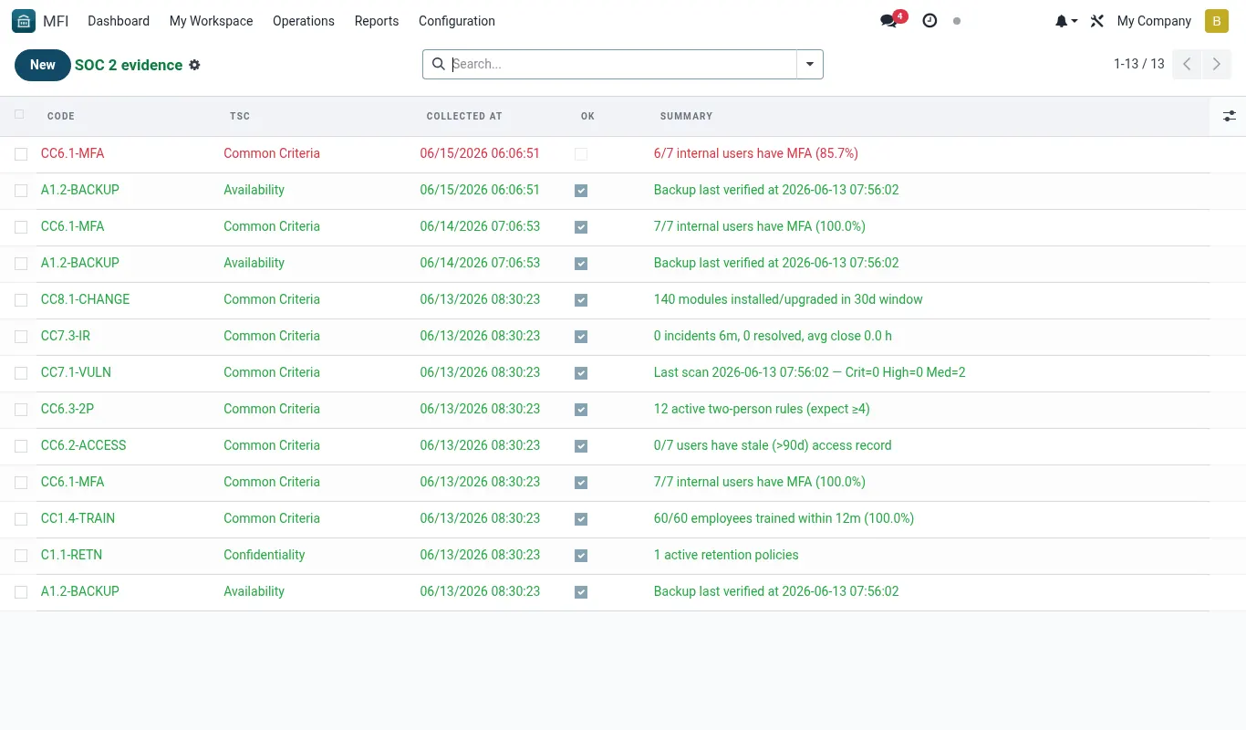Open the CC7.1-VULN record
The width and height of the screenshot is (1246, 730).
click(76, 372)
